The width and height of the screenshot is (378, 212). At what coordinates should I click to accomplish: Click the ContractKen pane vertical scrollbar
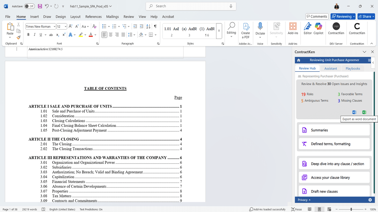pyautogui.click(x=374, y=132)
